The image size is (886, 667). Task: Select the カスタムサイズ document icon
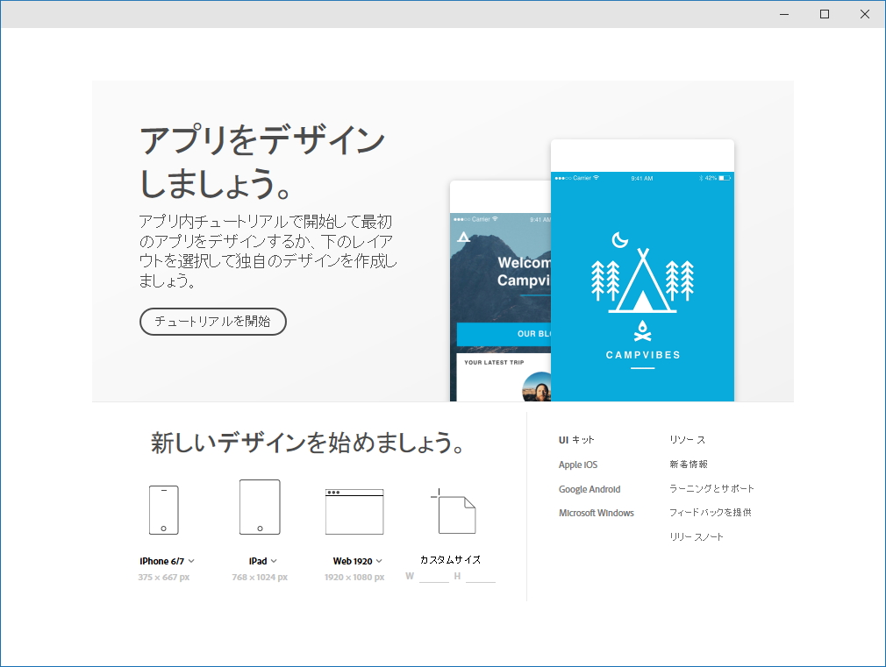453,511
